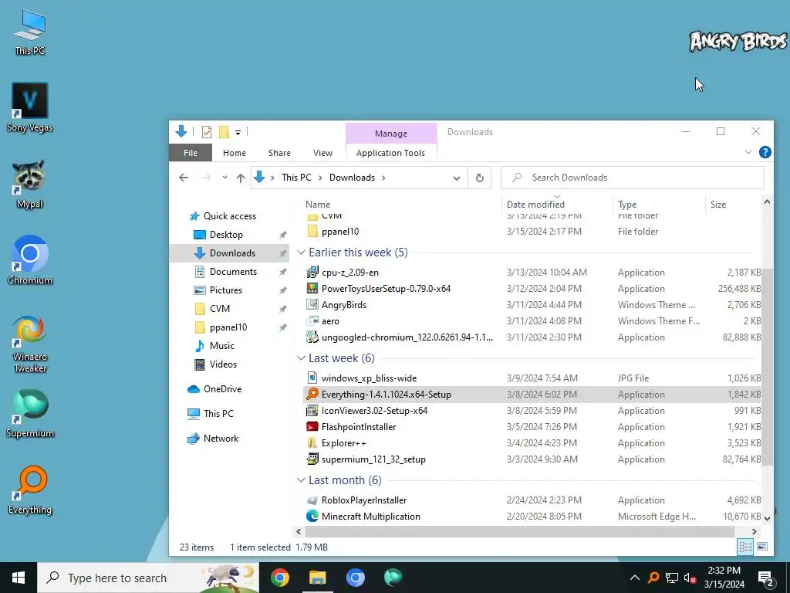Click Downloads in address breadcrumb

352,178
